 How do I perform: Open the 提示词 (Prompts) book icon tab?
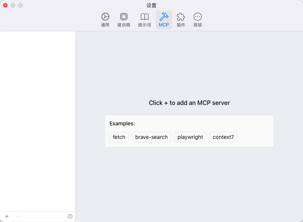(x=144, y=20)
